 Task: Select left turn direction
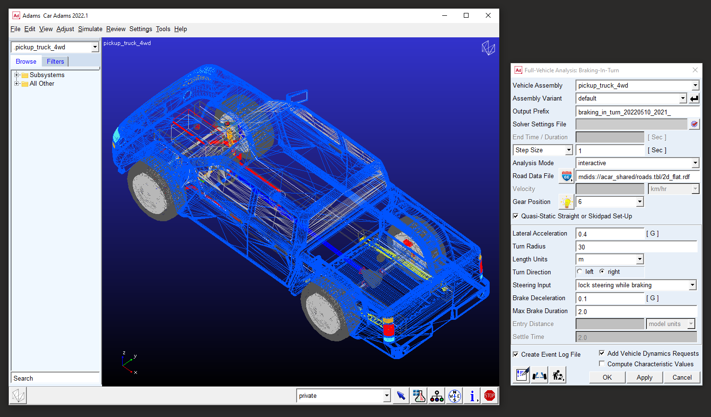point(580,271)
